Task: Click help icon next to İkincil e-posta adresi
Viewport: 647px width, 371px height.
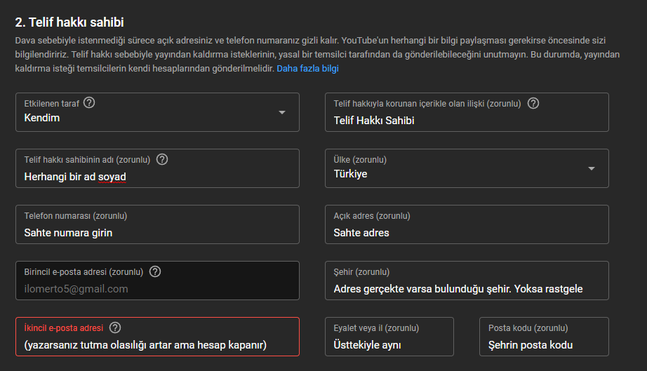Action: pyautogui.click(x=115, y=328)
